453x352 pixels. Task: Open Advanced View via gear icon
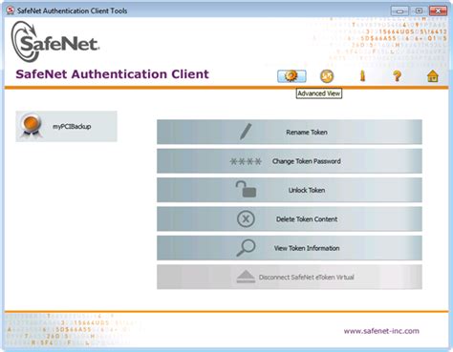291,76
